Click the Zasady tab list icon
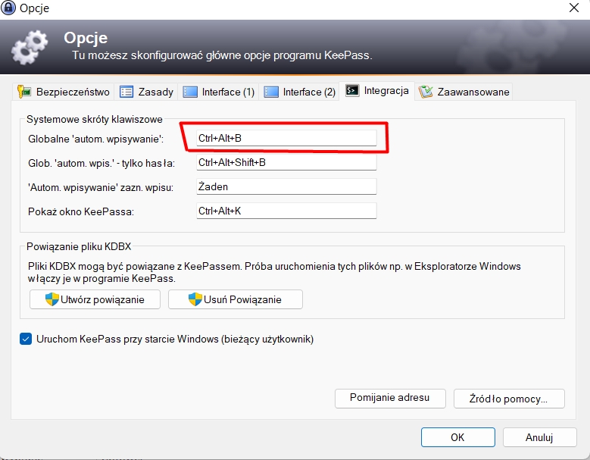 coord(126,92)
